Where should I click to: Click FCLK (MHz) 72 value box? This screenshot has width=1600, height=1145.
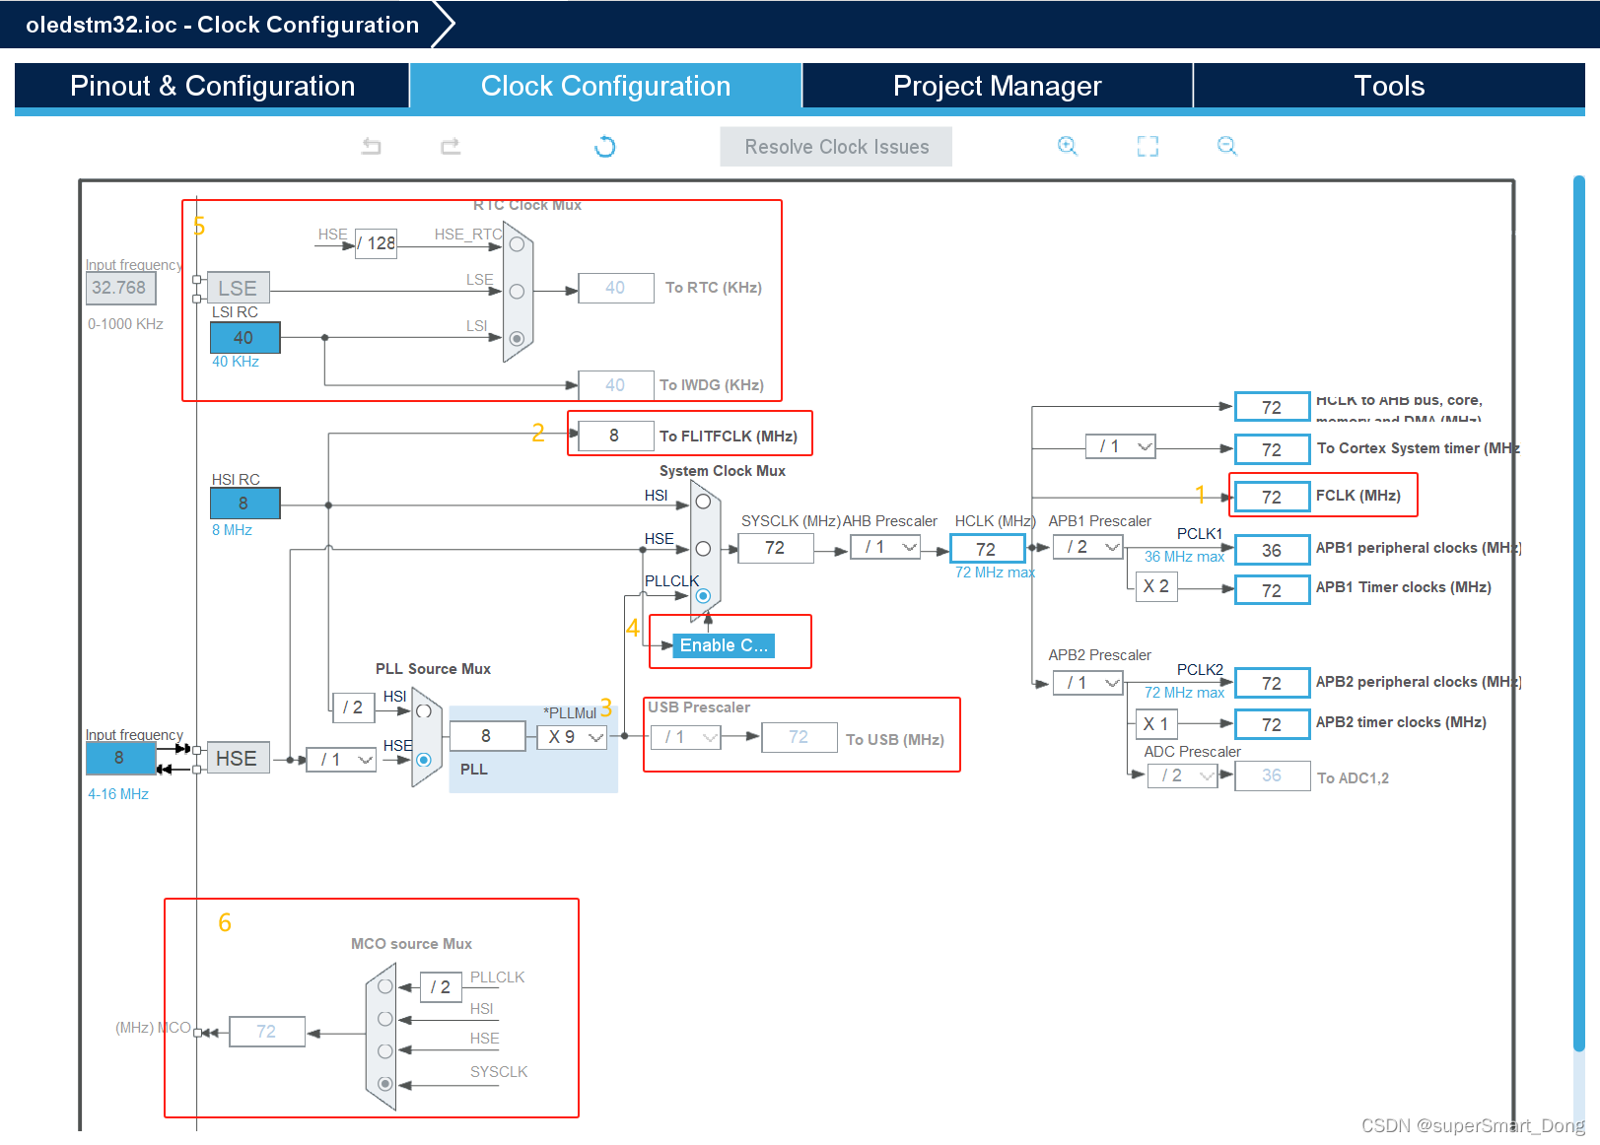coord(1272,497)
